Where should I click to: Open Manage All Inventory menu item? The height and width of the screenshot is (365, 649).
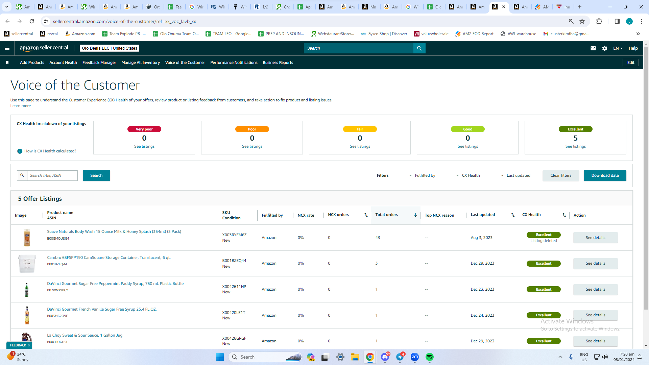click(141, 63)
